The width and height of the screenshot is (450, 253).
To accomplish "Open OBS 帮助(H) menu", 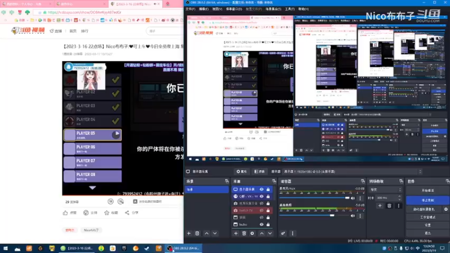I will click(303, 9).
